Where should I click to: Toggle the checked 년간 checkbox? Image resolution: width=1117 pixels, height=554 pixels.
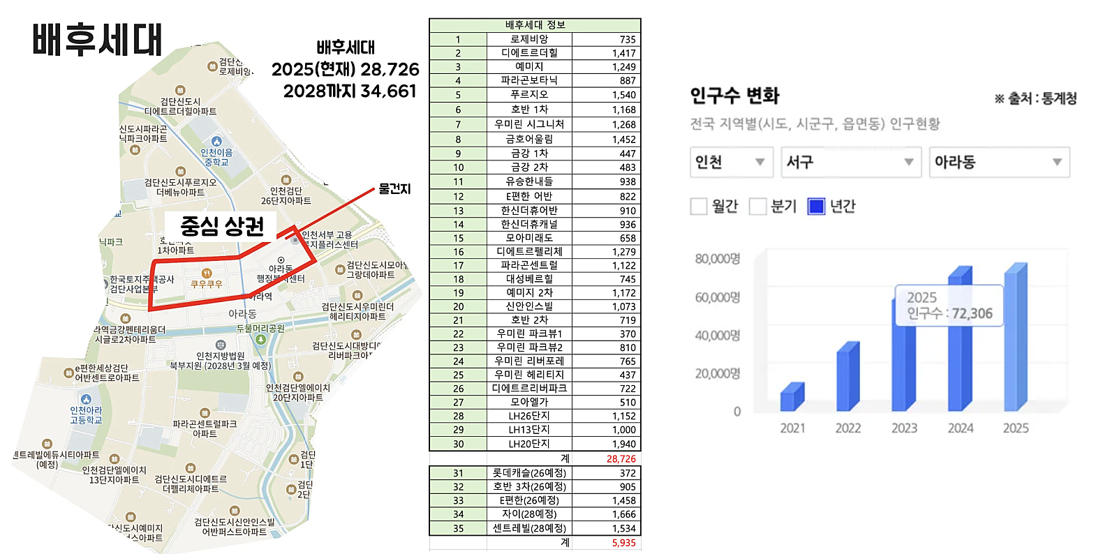point(816,207)
